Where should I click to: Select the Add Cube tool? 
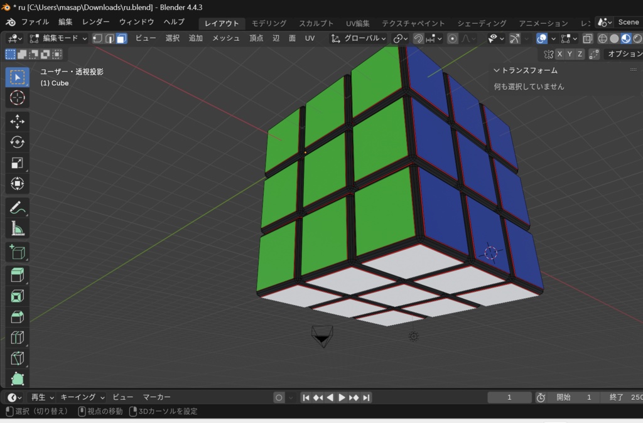point(17,252)
